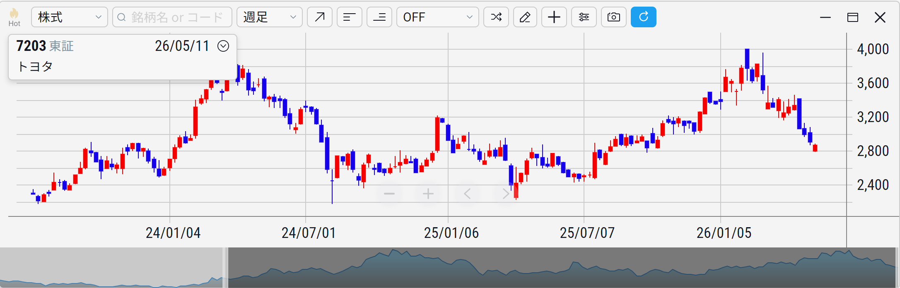Select the trend line arrow tool
Image resolution: width=900 pixels, height=288 pixels.
pyautogui.click(x=320, y=17)
